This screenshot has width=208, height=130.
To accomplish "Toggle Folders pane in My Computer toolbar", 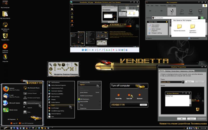I will tap(191, 11).
